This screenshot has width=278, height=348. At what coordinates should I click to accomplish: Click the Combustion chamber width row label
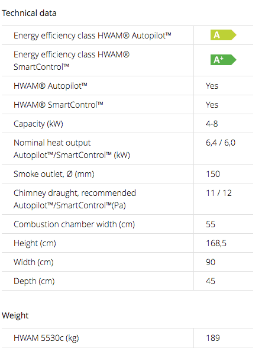tap(74, 224)
